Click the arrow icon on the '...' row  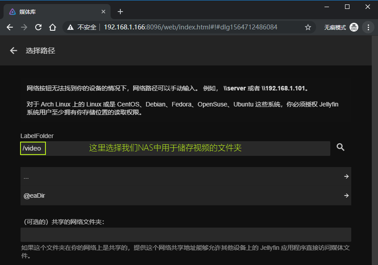point(346,176)
